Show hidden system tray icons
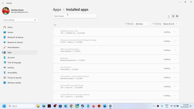 154,106
